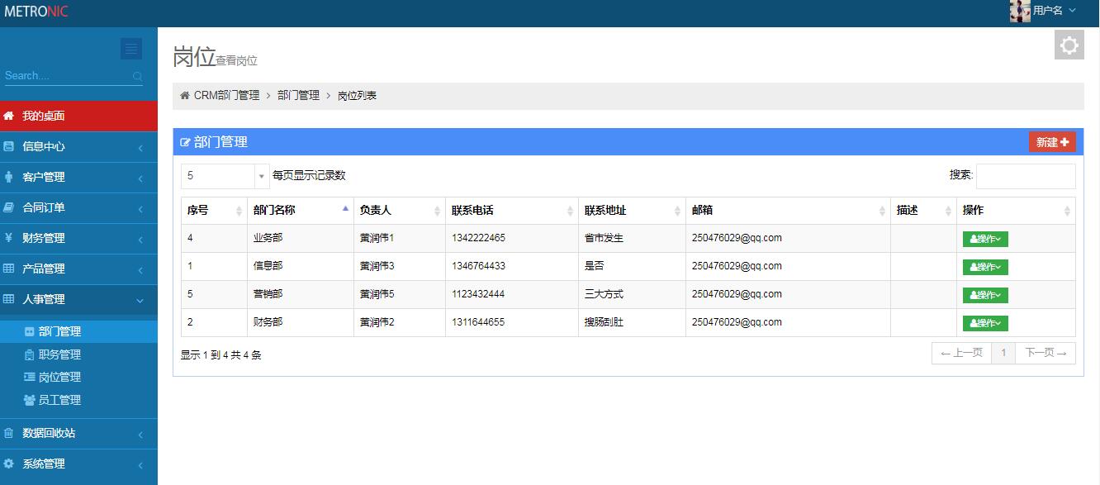Collapse the 人事管理 sidebar section
Screen dimensions: 1100x485
point(78,299)
